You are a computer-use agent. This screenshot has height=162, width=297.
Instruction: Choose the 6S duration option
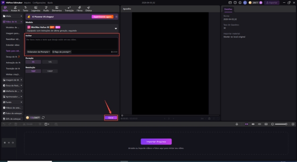33,62
